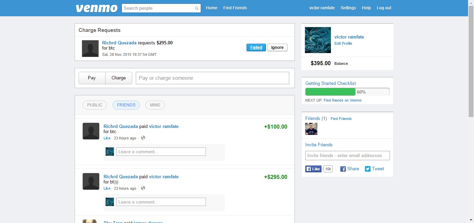Open victor ramfate in the header

[322, 8]
